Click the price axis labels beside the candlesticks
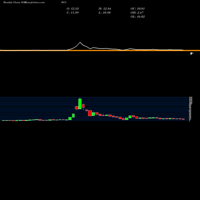 pyautogui.click(x=190, y=109)
